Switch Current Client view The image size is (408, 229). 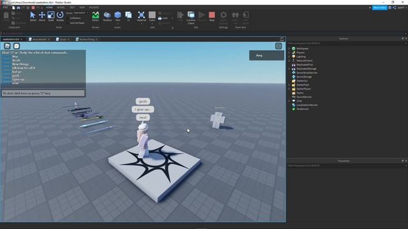click(x=191, y=18)
